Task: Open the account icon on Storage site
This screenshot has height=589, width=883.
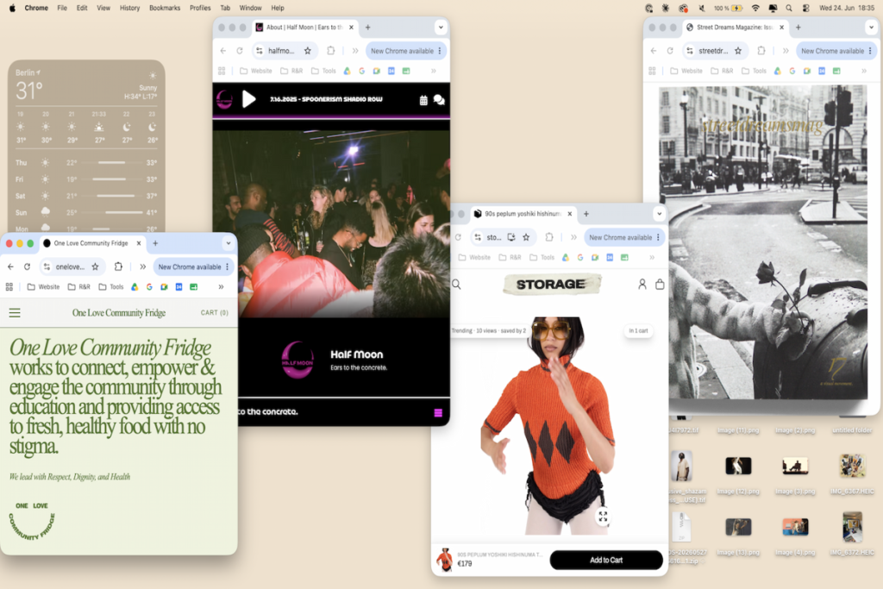Action: point(642,284)
